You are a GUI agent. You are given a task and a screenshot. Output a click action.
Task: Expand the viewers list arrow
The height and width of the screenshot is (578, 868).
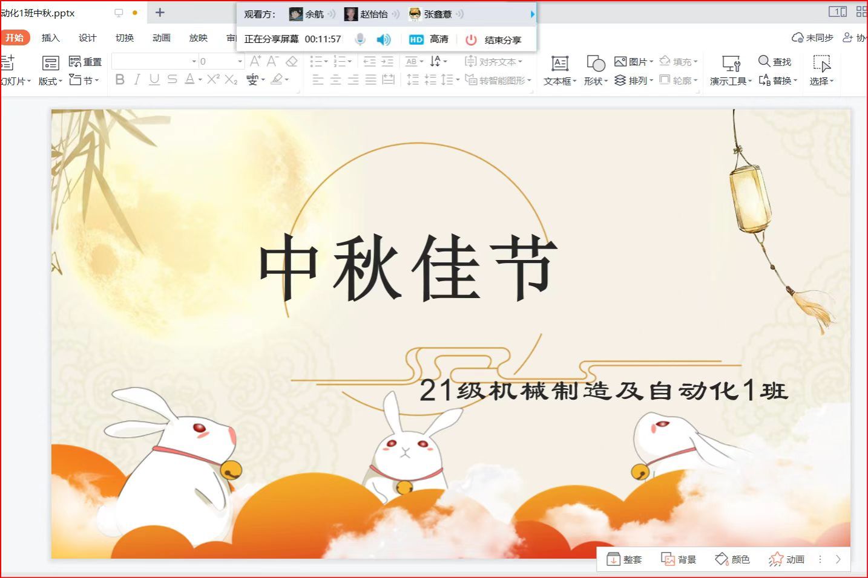(532, 14)
